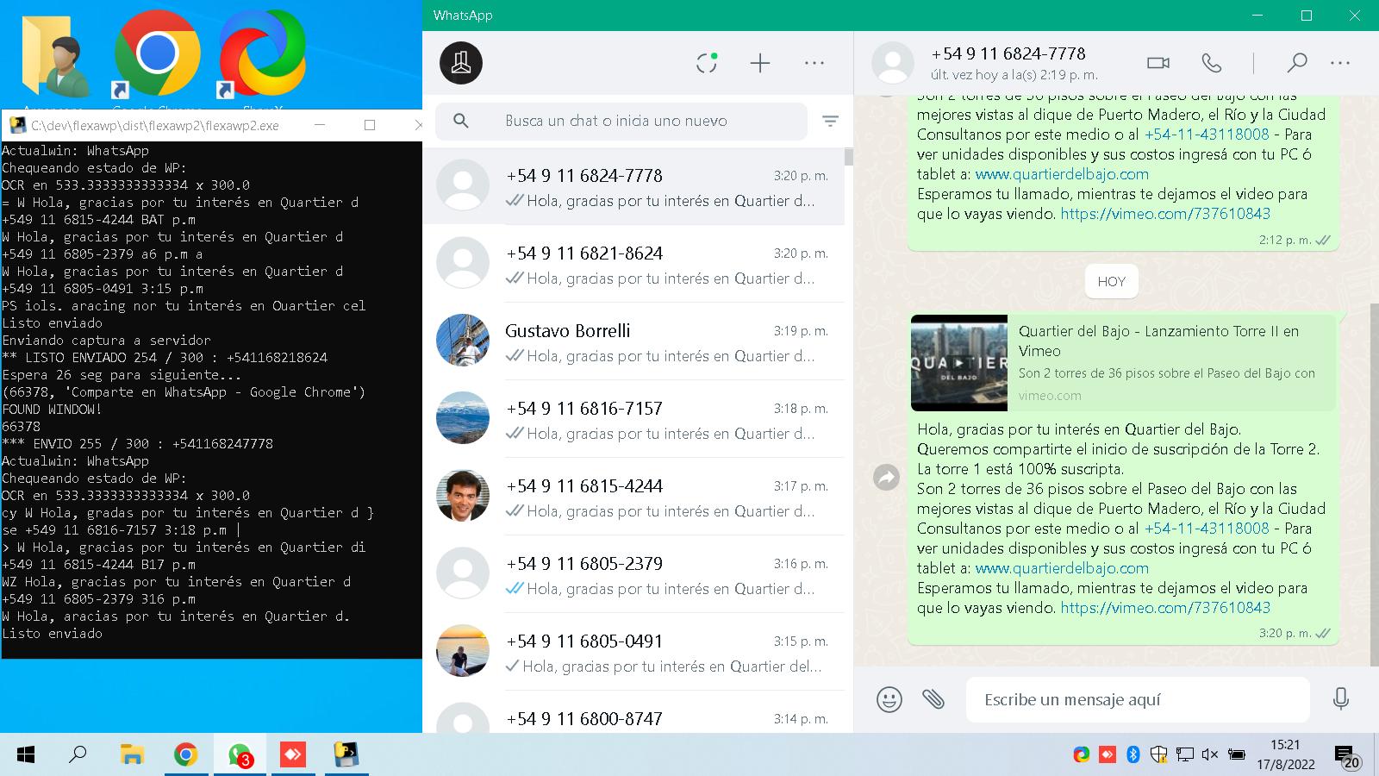Image resolution: width=1379 pixels, height=776 pixels.
Task: Open vimeo link in 2:12 p. m. message
Action: pos(1165,214)
